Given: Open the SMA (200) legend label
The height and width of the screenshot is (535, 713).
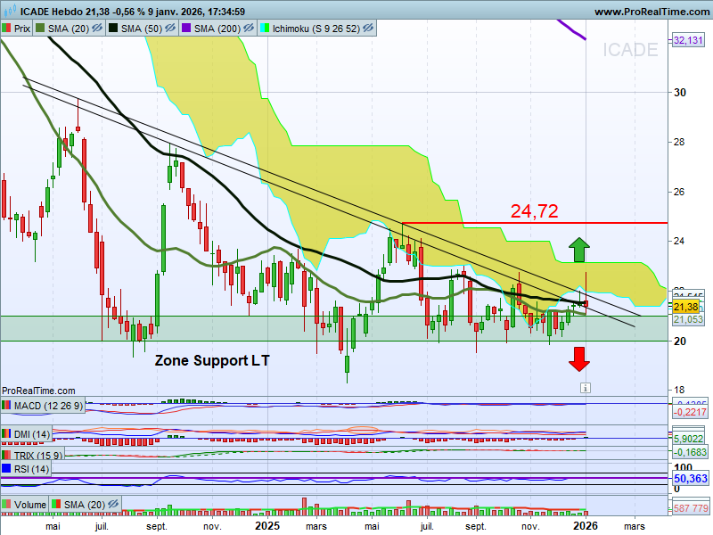Looking at the screenshot, I should pos(217,29).
